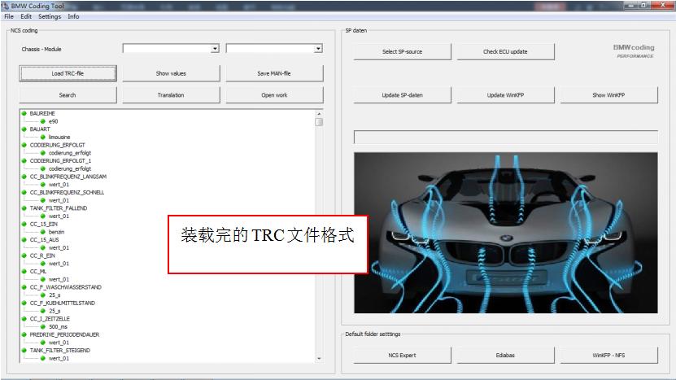Open the Chassis dropdown list

click(215, 48)
